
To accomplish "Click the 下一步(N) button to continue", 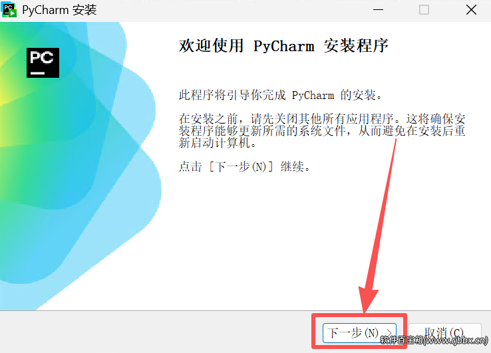I will click(359, 333).
